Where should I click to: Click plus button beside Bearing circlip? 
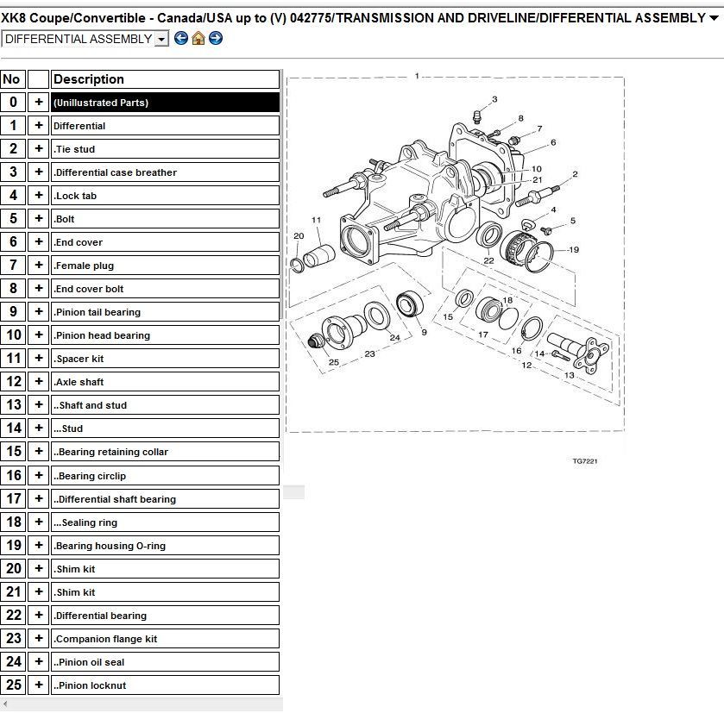(x=39, y=475)
